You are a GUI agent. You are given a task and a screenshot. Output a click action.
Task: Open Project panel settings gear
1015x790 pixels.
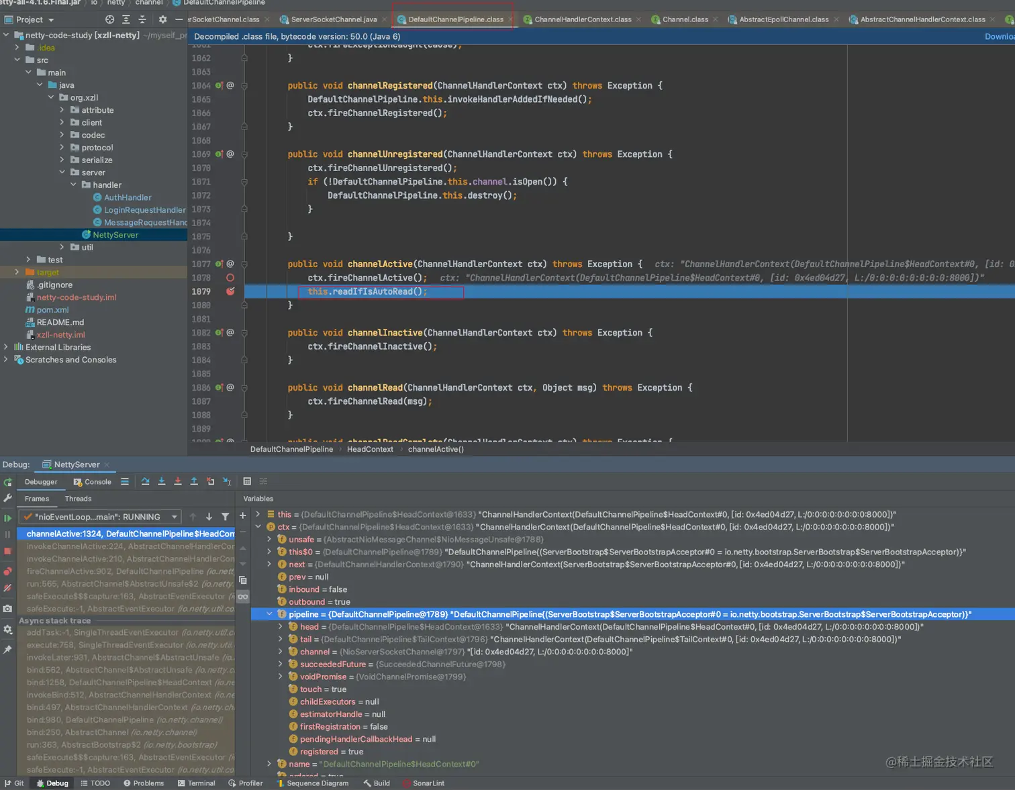162,19
